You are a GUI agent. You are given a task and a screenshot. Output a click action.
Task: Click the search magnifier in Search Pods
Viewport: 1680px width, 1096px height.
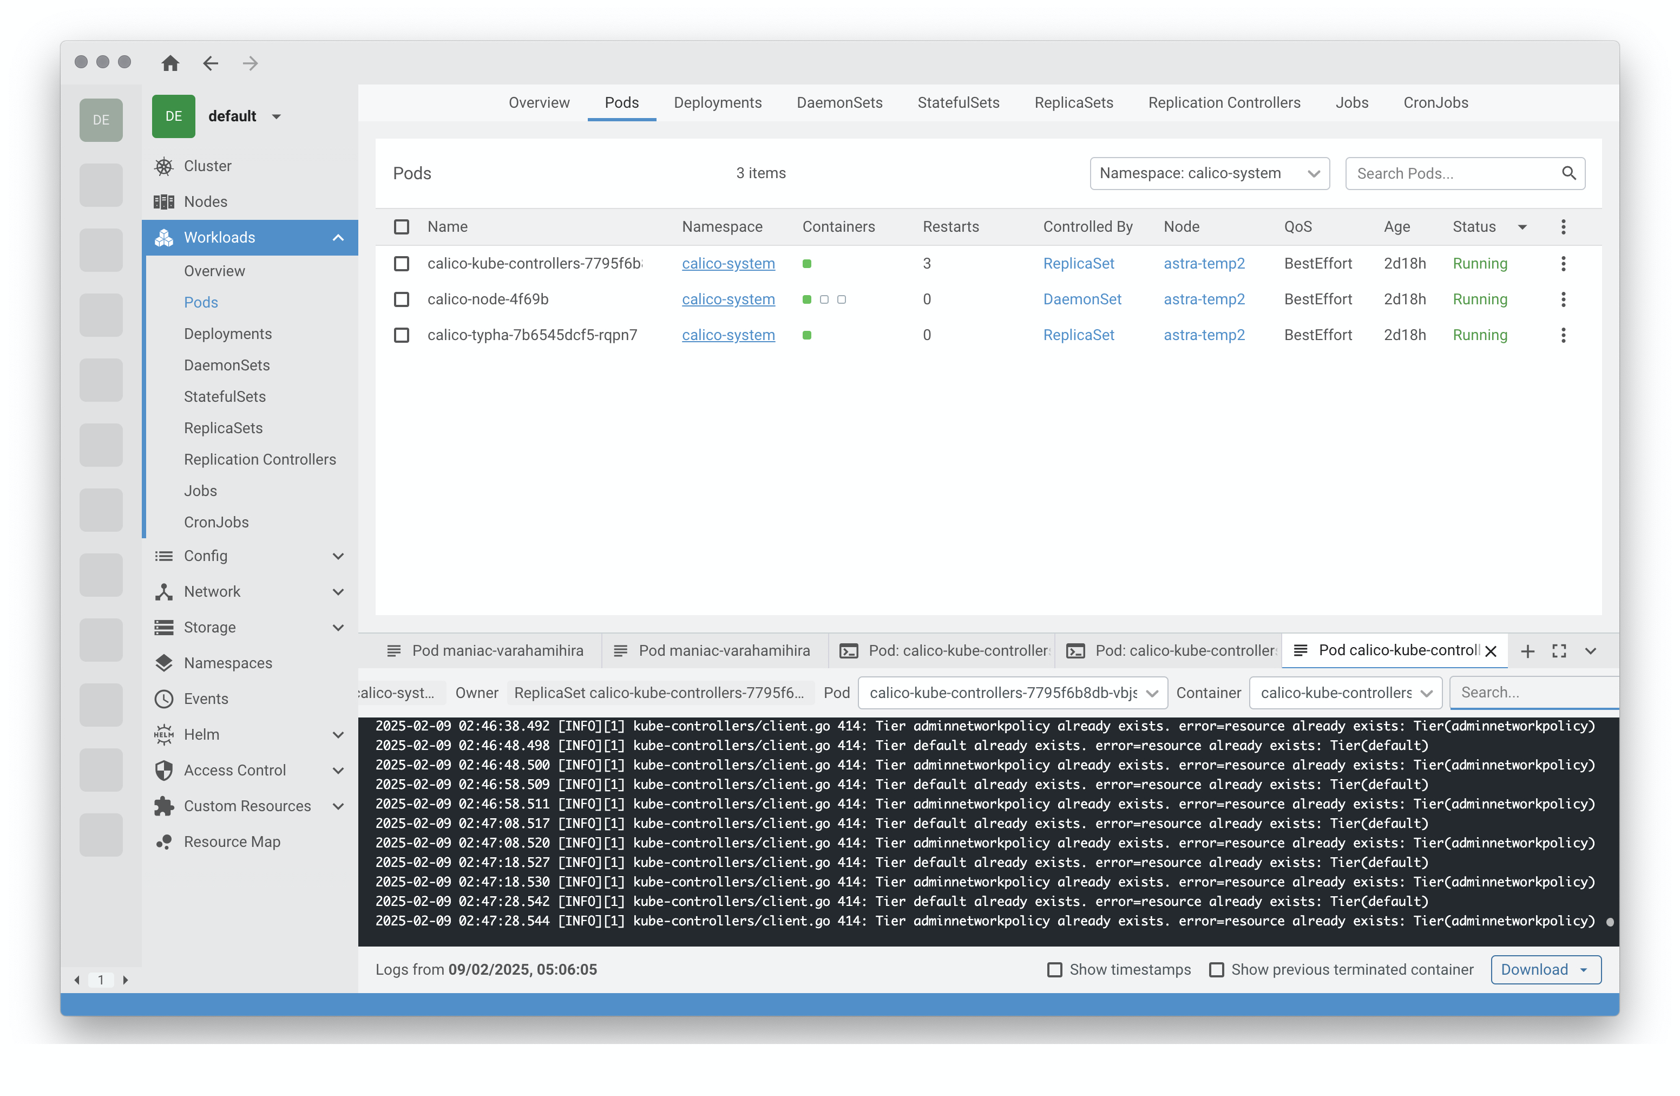[1569, 173]
